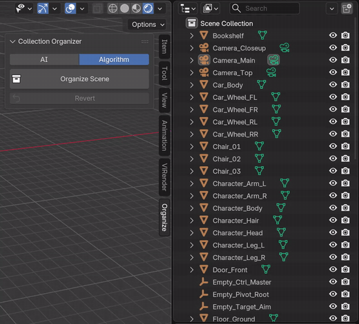Select the AI mode button

point(44,60)
